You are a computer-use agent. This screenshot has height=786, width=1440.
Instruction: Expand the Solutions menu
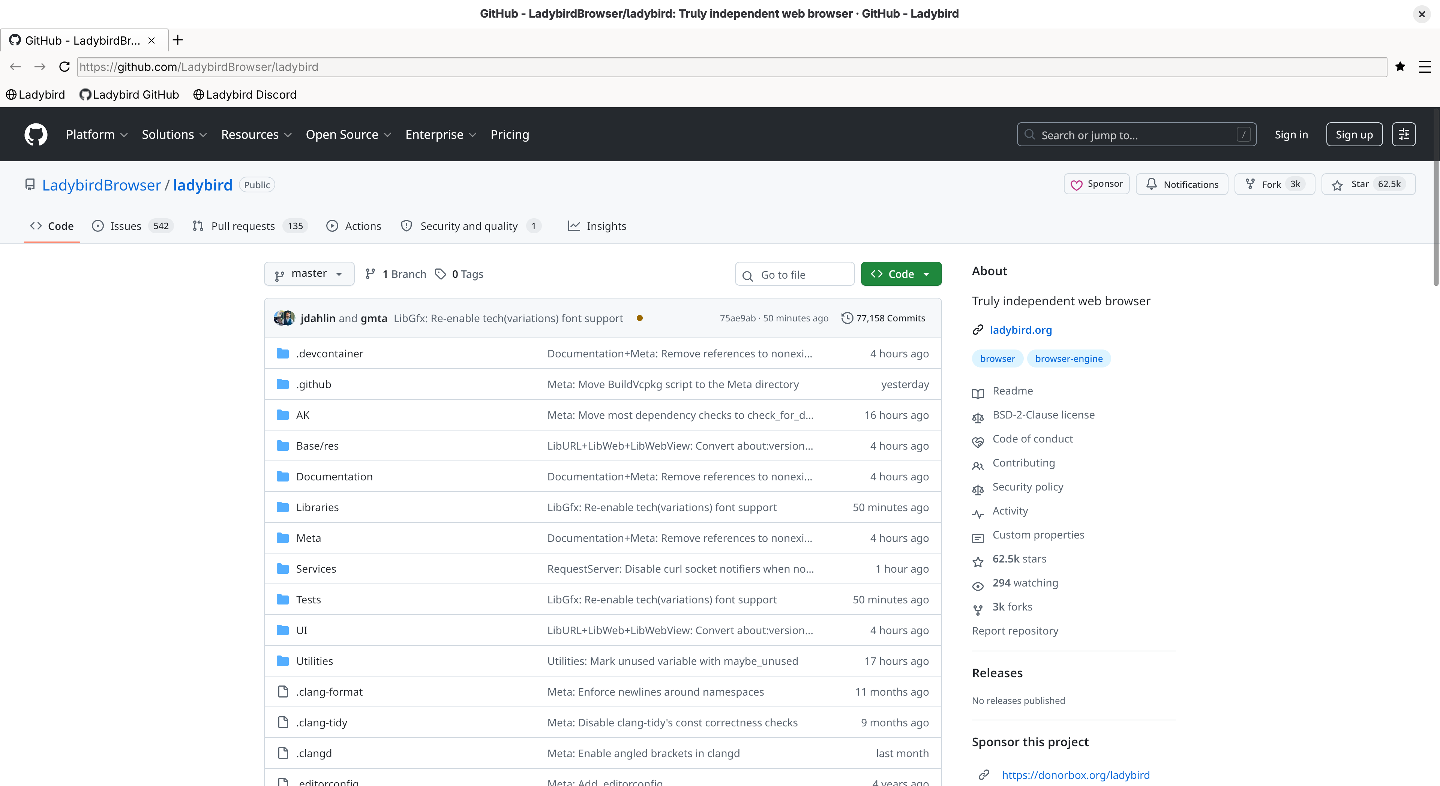(x=174, y=134)
